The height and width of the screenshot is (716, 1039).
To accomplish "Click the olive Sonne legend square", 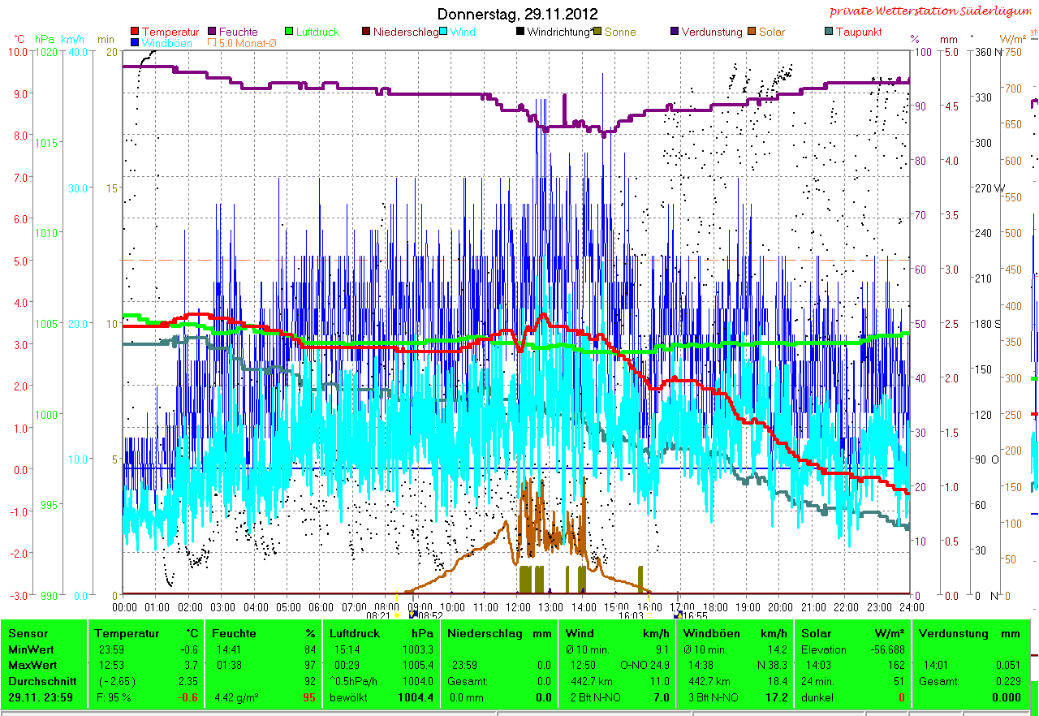I will point(597,32).
